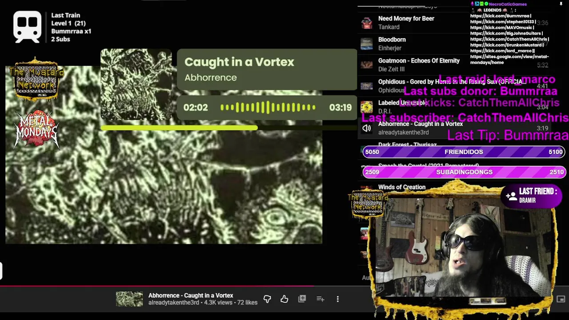This screenshot has width=569, height=320.
Task: Click the Caught in a Vortex overlay title
Action: pyautogui.click(x=239, y=62)
